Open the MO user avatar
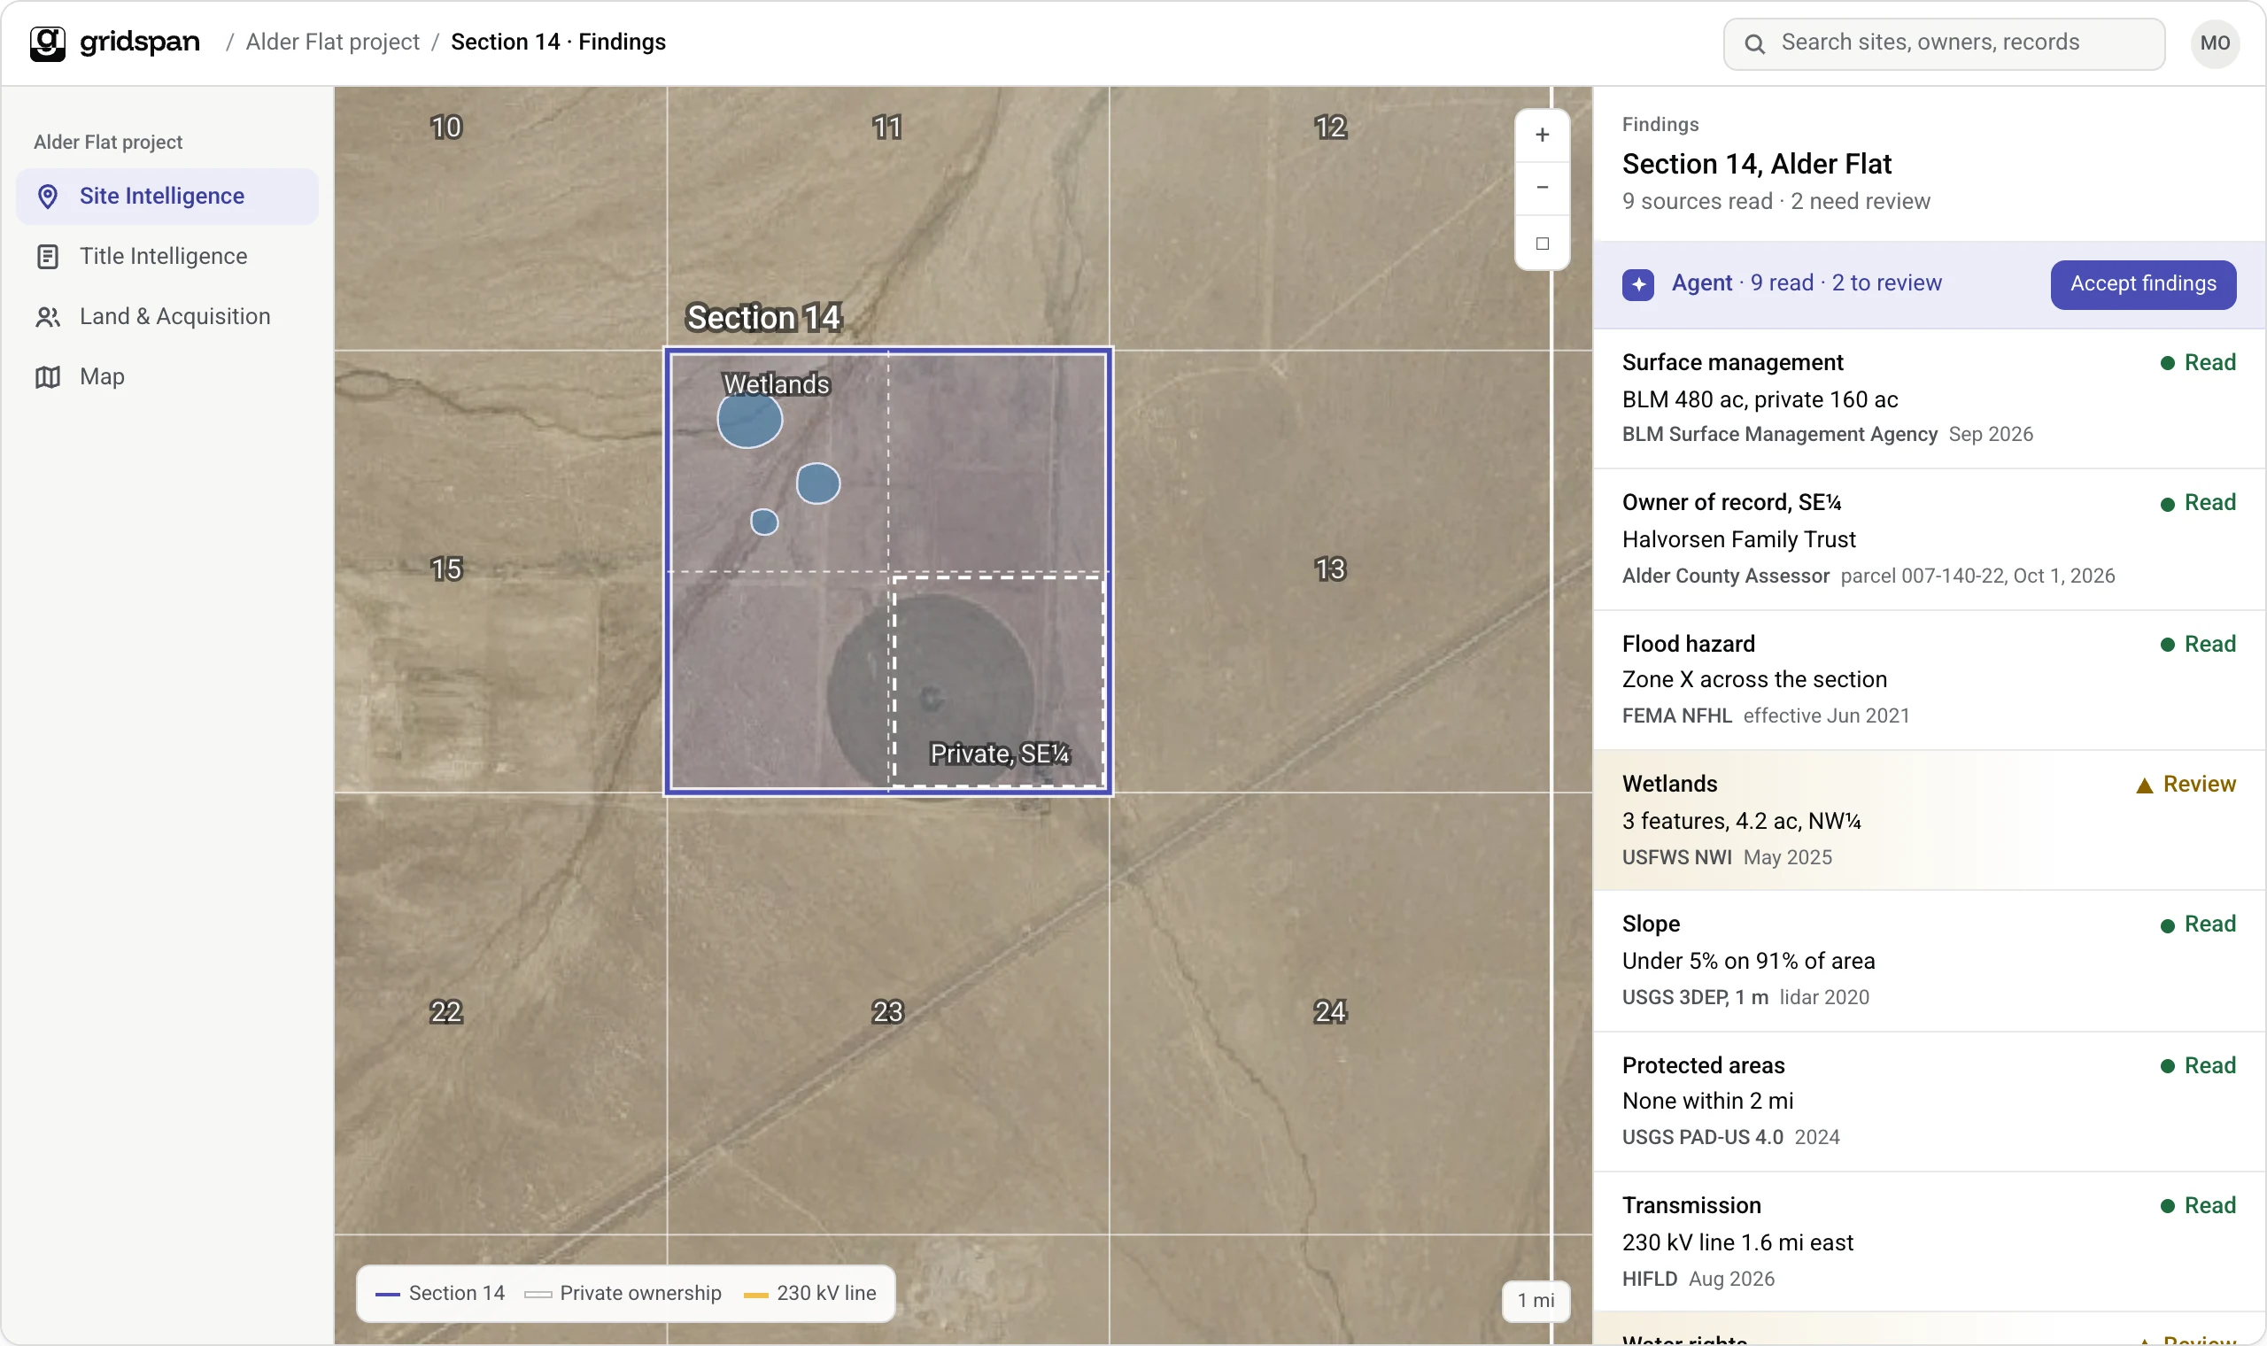Viewport: 2267px width, 1346px height. (2215, 43)
